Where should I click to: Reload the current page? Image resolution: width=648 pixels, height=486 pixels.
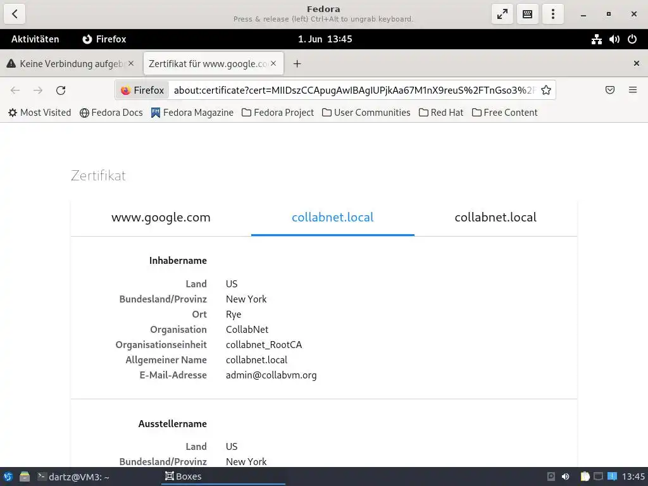61,90
